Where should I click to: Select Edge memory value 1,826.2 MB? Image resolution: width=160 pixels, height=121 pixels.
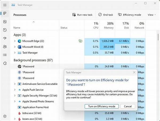tap(107, 41)
